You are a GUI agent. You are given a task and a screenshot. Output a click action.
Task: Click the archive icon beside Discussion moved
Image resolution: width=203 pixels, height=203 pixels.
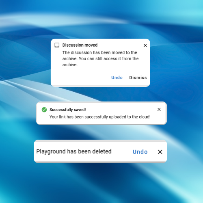coord(57,45)
